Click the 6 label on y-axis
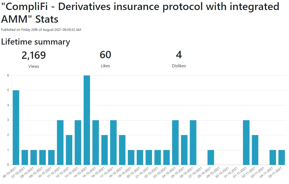289x184 pixels. pos(8,75)
